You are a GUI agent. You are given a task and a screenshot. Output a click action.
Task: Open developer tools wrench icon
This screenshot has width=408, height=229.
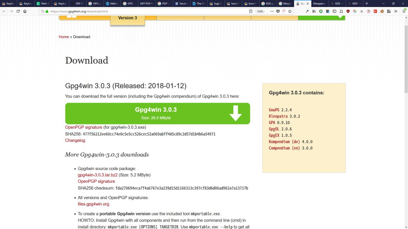[x=307, y=11]
